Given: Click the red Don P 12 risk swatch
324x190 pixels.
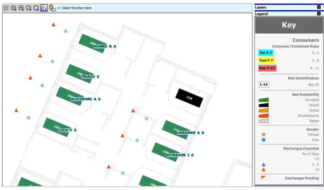Looking at the screenshot, I should (267, 68).
